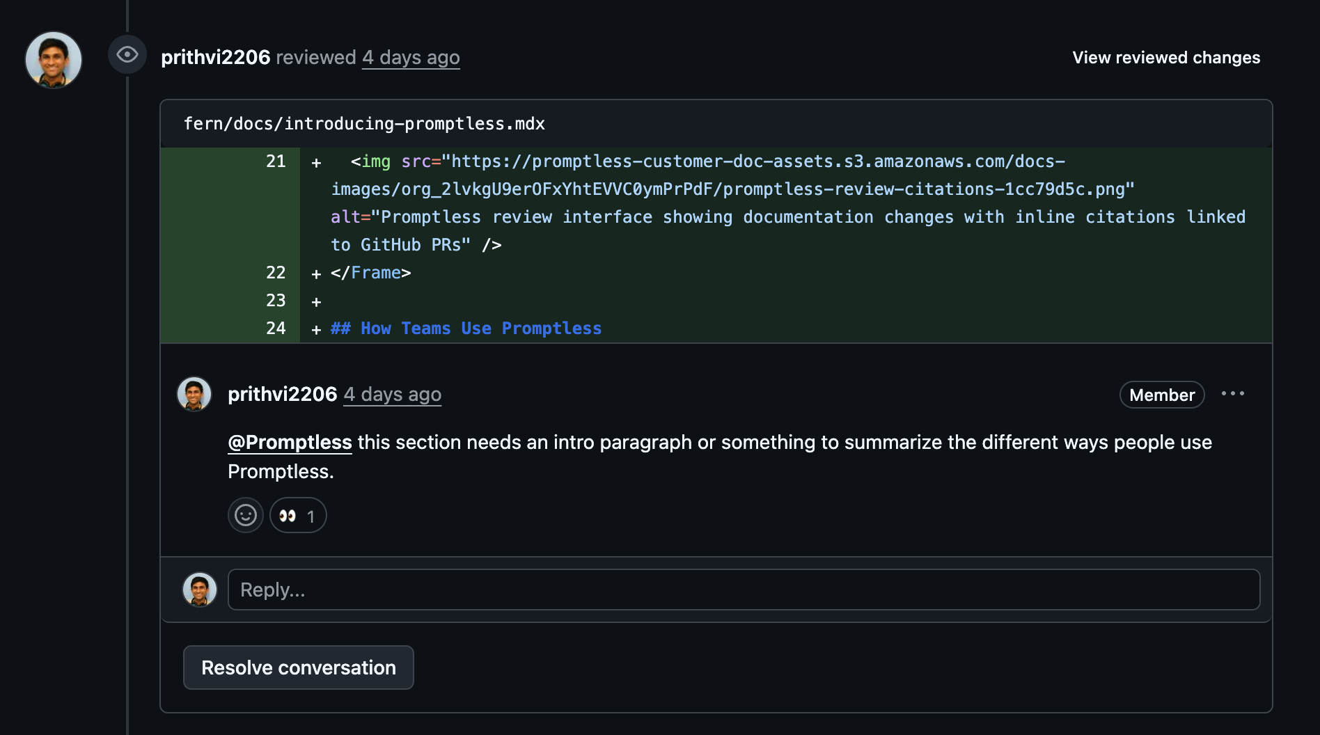Click the Resolve conversation button

(x=298, y=667)
